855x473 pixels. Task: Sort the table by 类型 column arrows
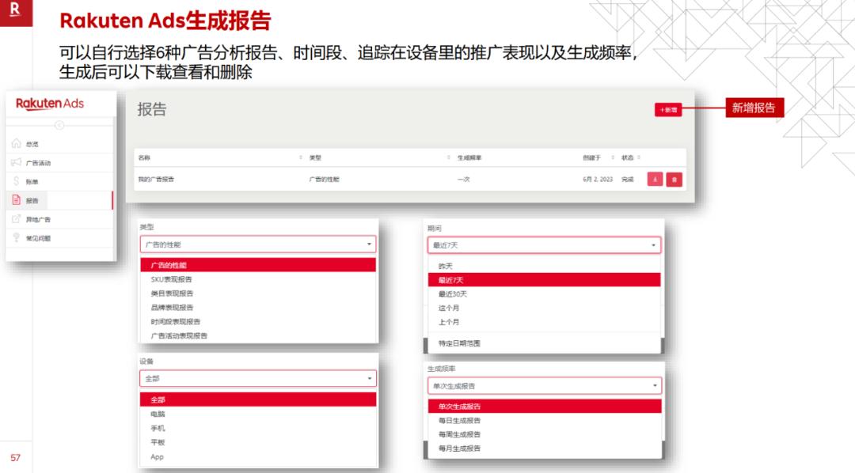click(x=448, y=157)
